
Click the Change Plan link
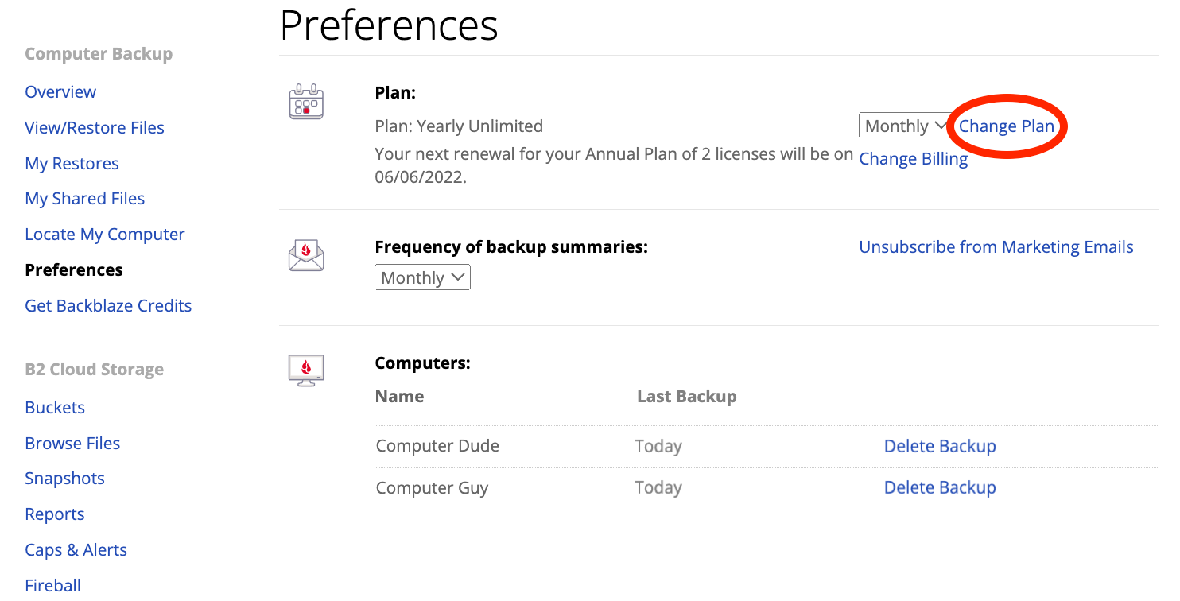coord(1007,126)
